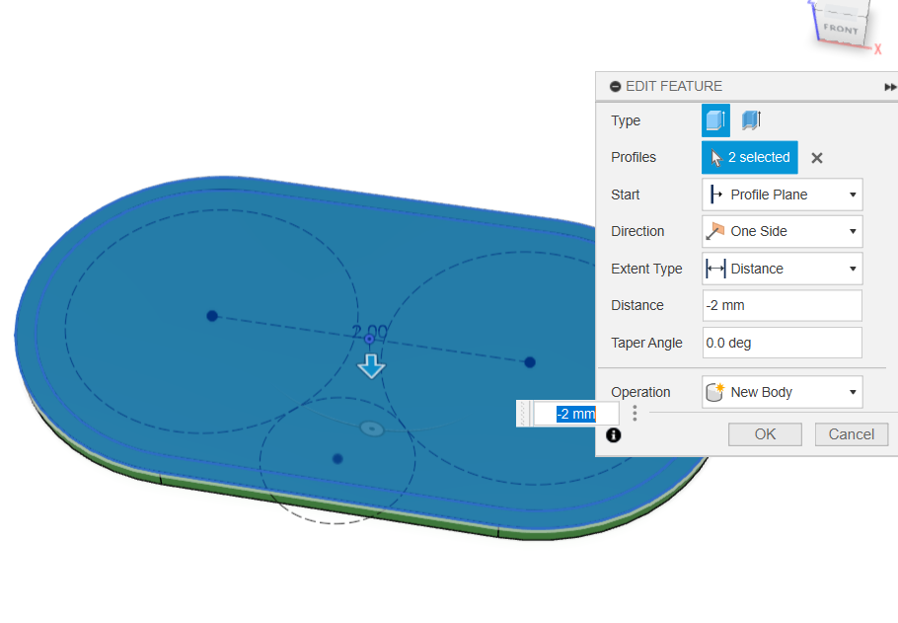Collapse the Edit Feature dialog with minus icon
898x623 pixels.
pos(615,87)
